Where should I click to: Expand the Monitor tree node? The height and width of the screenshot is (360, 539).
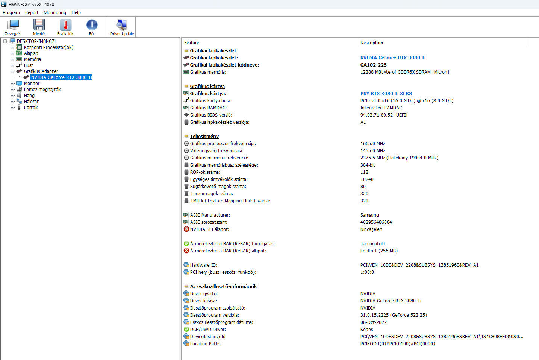coord(12,84)
